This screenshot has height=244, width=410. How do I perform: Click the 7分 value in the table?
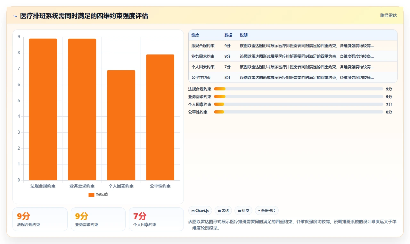227,67
